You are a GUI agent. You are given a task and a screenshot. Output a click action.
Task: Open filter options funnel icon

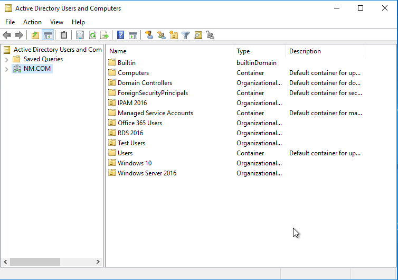click(186, 35)
